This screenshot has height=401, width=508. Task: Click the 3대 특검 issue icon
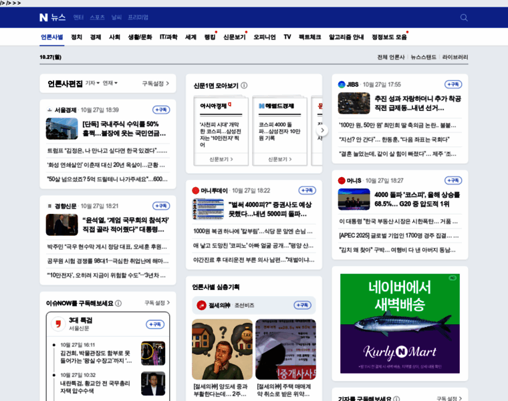pyautogui.click(x=58, y=324)
